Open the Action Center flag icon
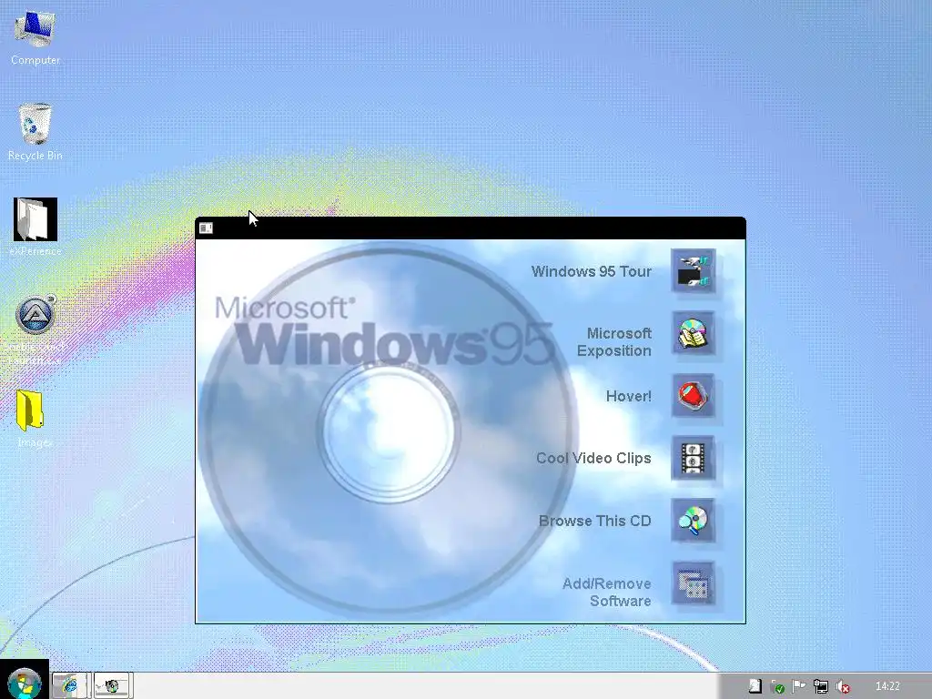The image size is (932, 699). [799, 686]
